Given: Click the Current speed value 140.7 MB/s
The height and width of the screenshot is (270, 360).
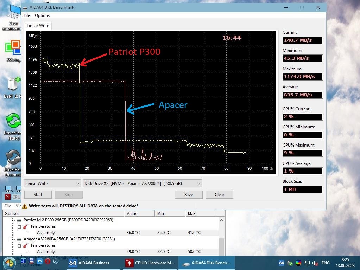Looking at the screenshot, I should pos(303,40).
